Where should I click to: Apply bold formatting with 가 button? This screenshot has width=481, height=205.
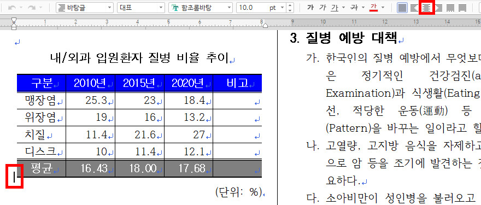click(x=311, y=8)
